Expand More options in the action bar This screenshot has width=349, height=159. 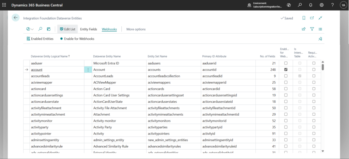pos(136,29)
